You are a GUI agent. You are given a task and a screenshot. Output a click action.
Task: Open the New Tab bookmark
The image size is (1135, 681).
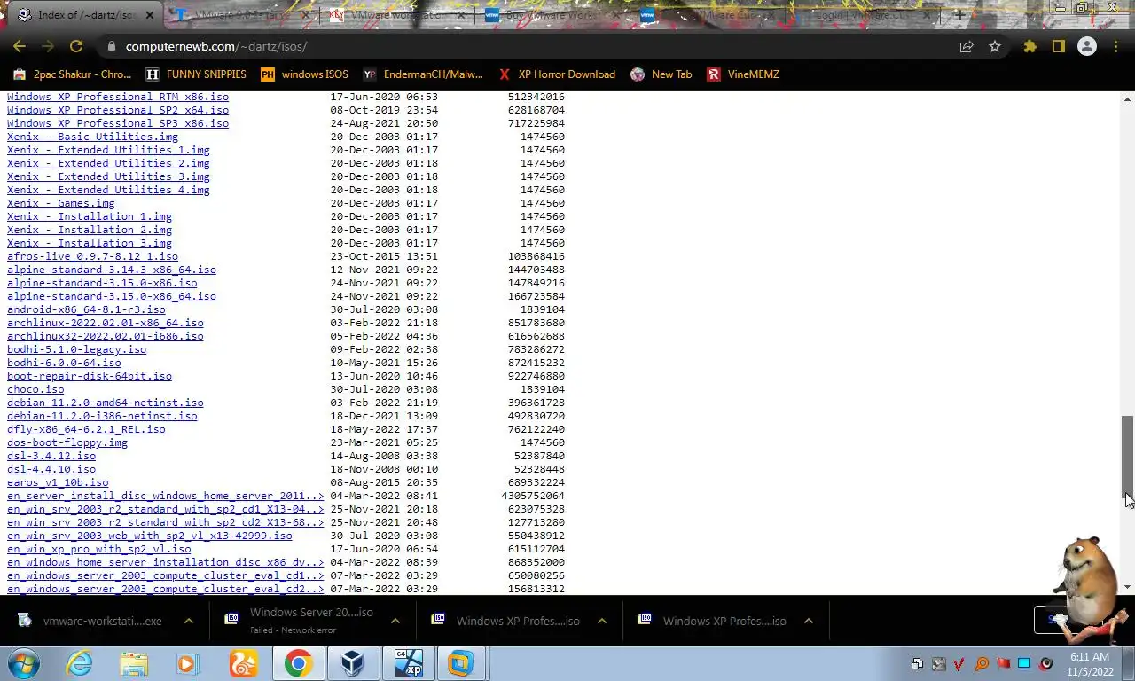click(x=661, y=74)
